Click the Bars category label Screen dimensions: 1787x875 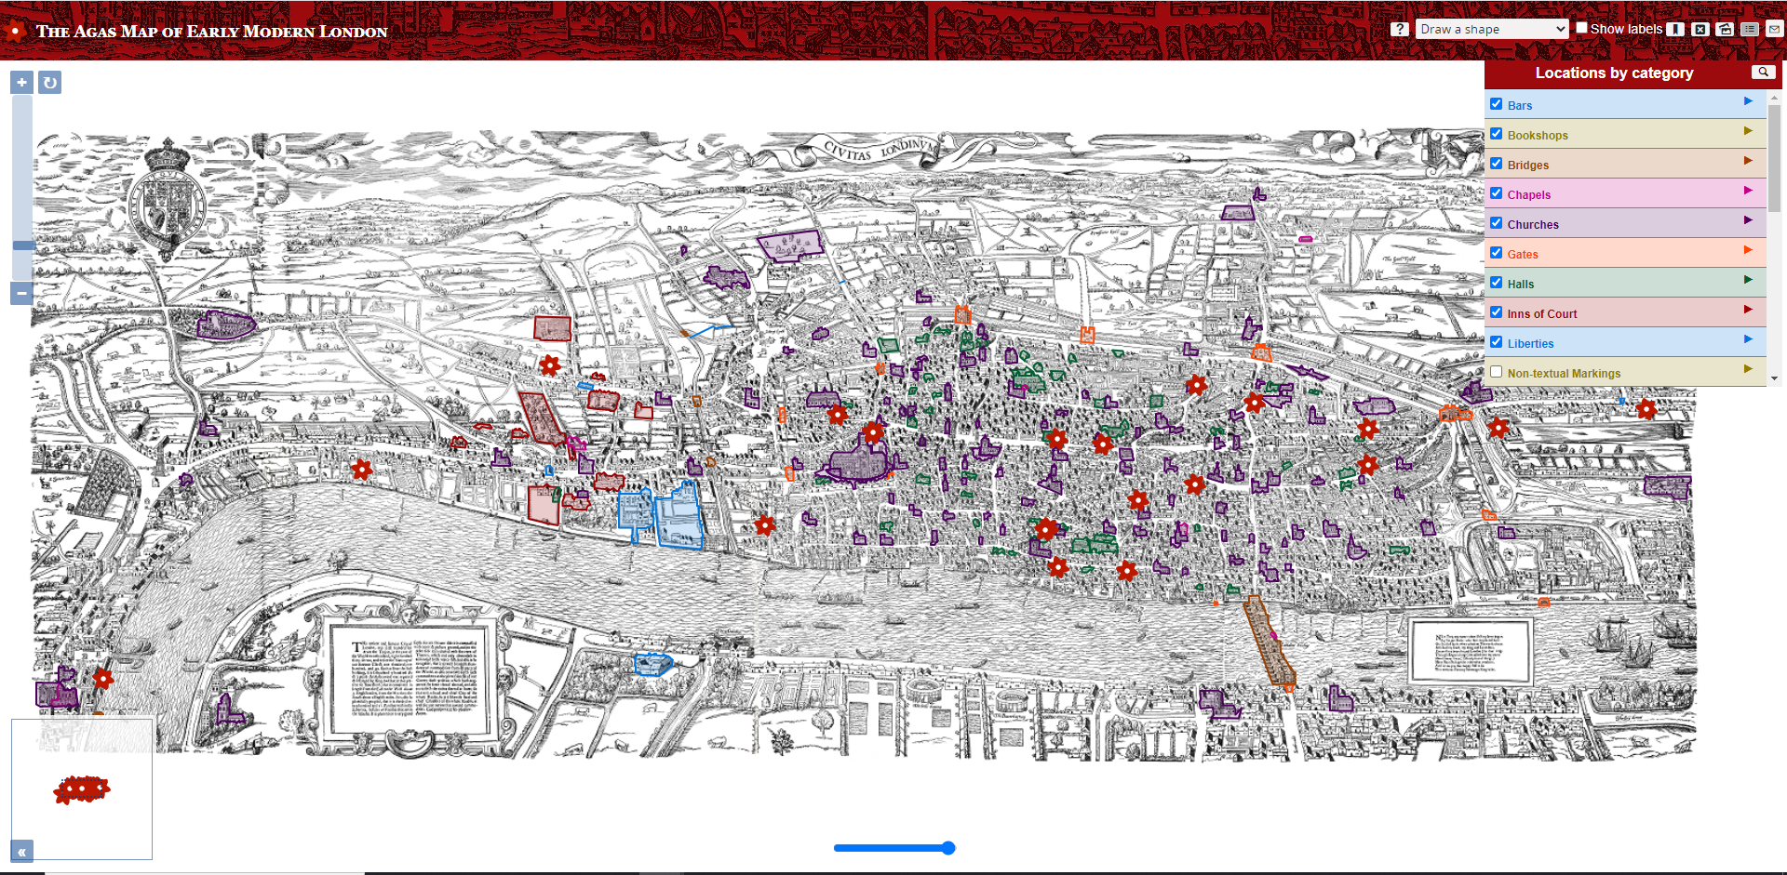1520,106
